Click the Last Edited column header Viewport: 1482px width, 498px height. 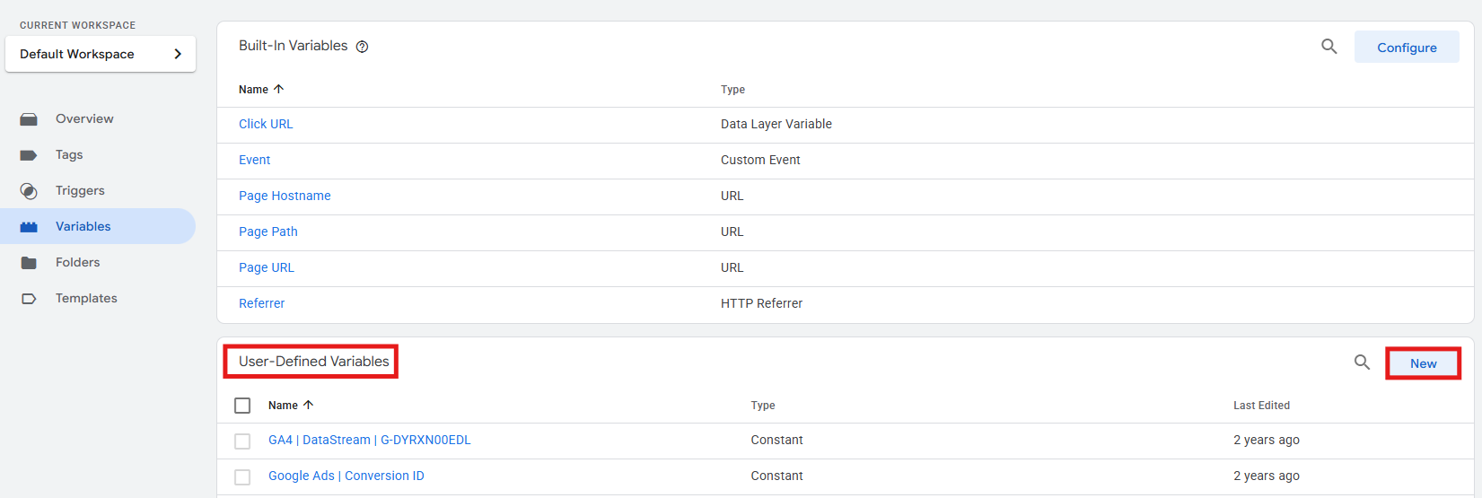coord(1261,406)
